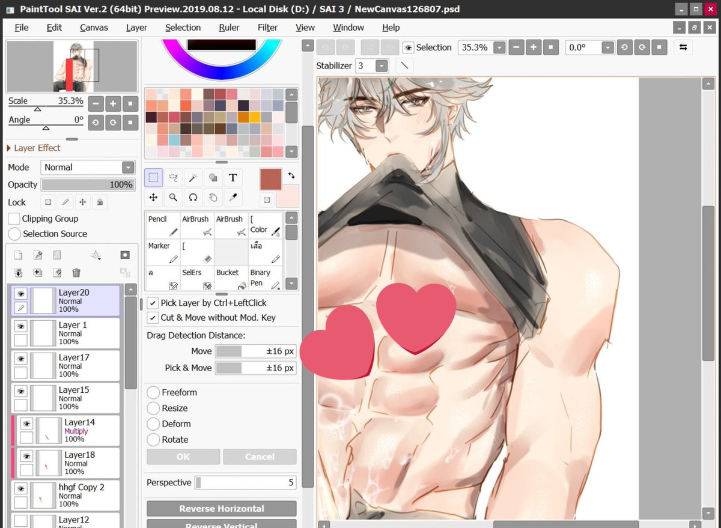Select the Zoom magnifier tool
This screenshot has height=528, width=721.
coord(174,197)
